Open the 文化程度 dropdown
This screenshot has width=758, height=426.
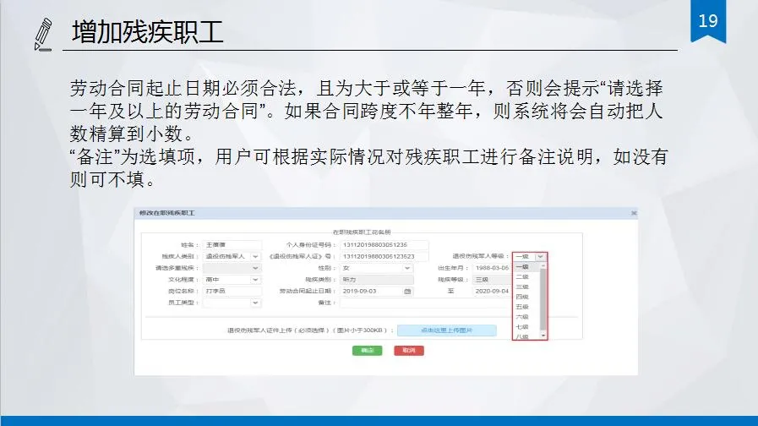point(255,280)
